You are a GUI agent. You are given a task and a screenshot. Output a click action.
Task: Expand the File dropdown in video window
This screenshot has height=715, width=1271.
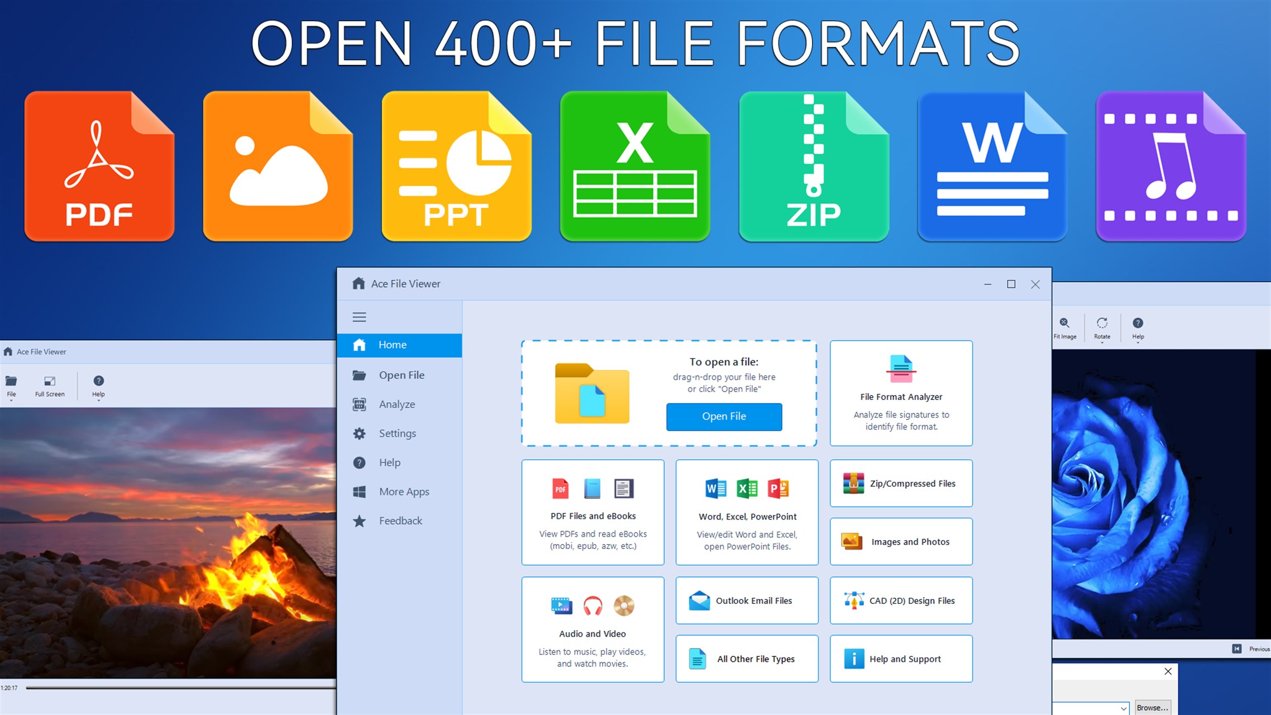11,401
